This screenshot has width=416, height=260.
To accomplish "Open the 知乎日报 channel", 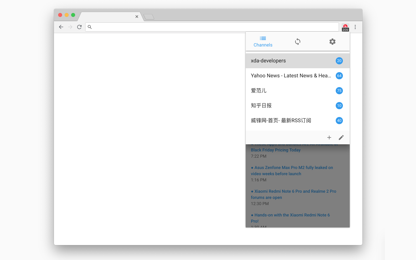I will click(298, 106).
